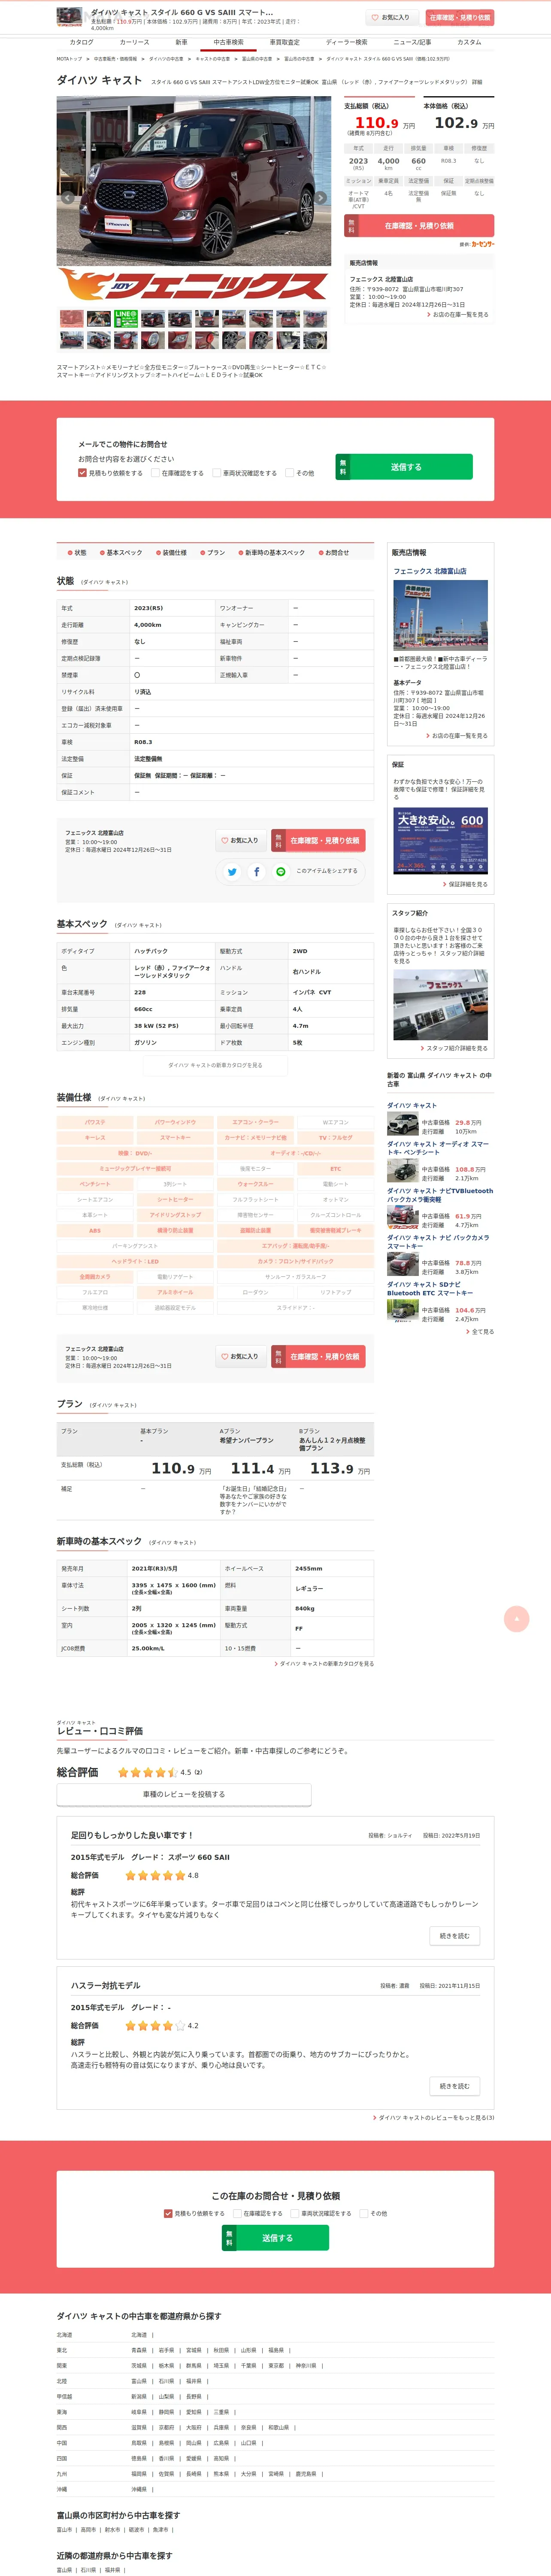Check 在庫確認をする in bottom inquiry form
Image resolution: width=551 pixels, height=2576 pixels.
237,2213
